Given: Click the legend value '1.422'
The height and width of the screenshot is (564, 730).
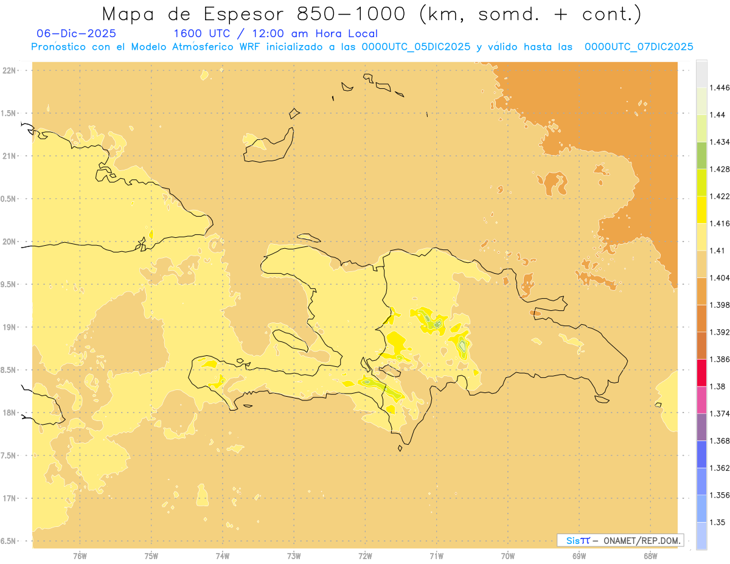Looking at the screenshot, I should coord(720,196).
